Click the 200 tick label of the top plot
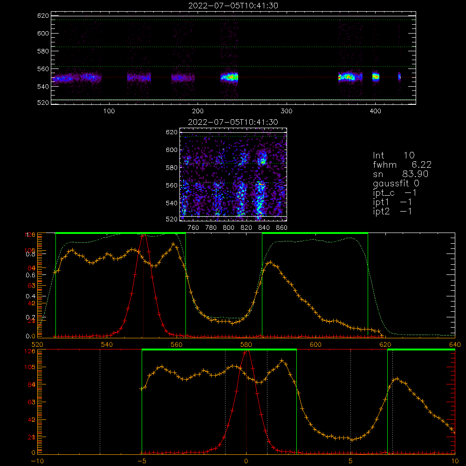 click(x=198, y=111)
